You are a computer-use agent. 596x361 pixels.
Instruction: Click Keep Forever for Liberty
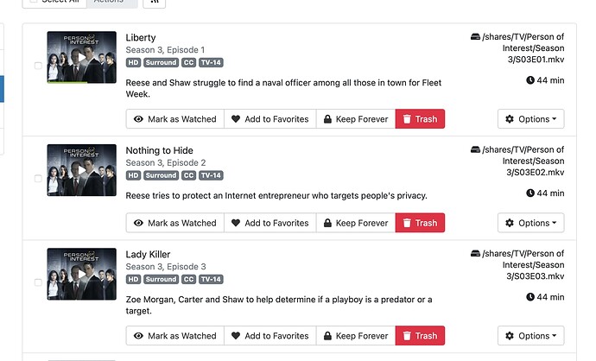pyautogui.click(x=355, y=119)
